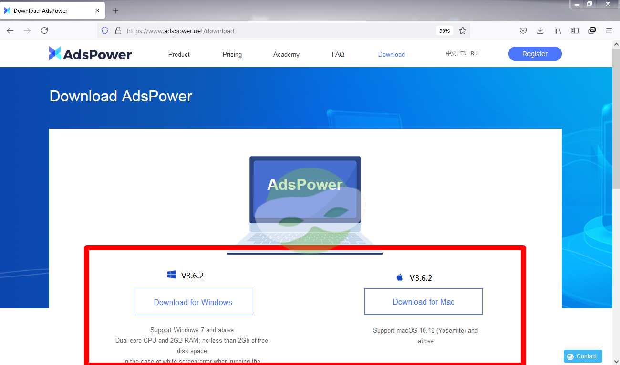This screenshot has height=365, width=620.
Task: Minimize the browser window
Action: coord(577,4)
